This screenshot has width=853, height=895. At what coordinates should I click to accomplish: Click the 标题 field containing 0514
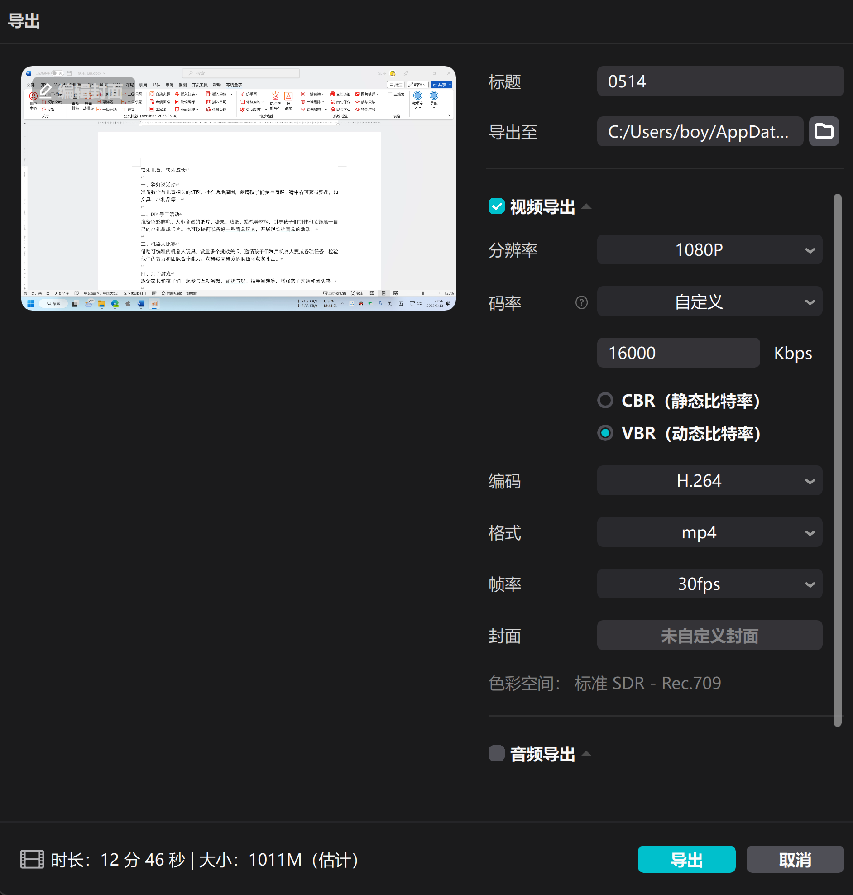click(x=720, y=81)
